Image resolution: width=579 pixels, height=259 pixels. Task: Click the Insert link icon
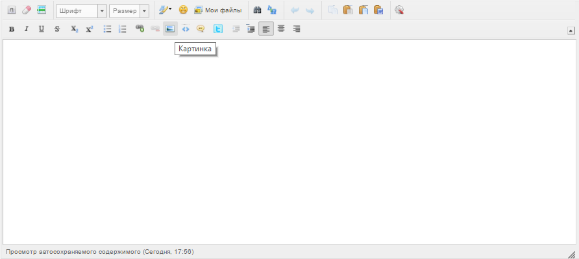(140, 29)
